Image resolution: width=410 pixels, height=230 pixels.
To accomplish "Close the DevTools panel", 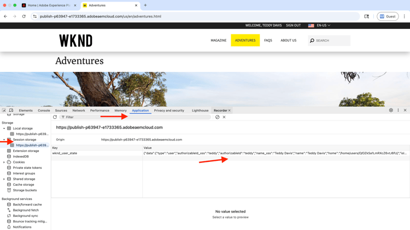I will point(405,110).
